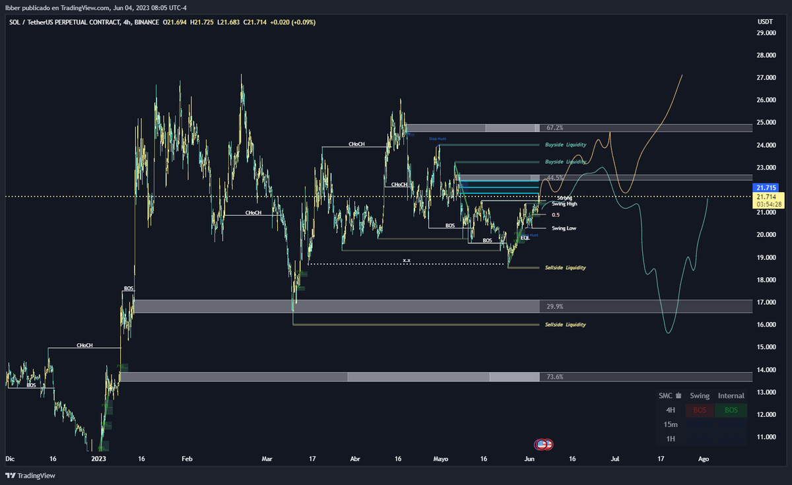Click the 11.000 price axis label
The width and height of the screenshot is (792, 485).
[765, 437]
